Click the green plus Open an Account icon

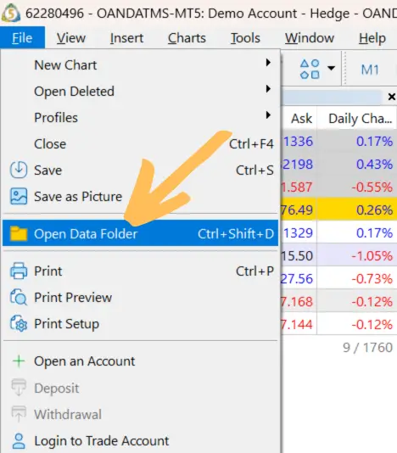(19, 361)
